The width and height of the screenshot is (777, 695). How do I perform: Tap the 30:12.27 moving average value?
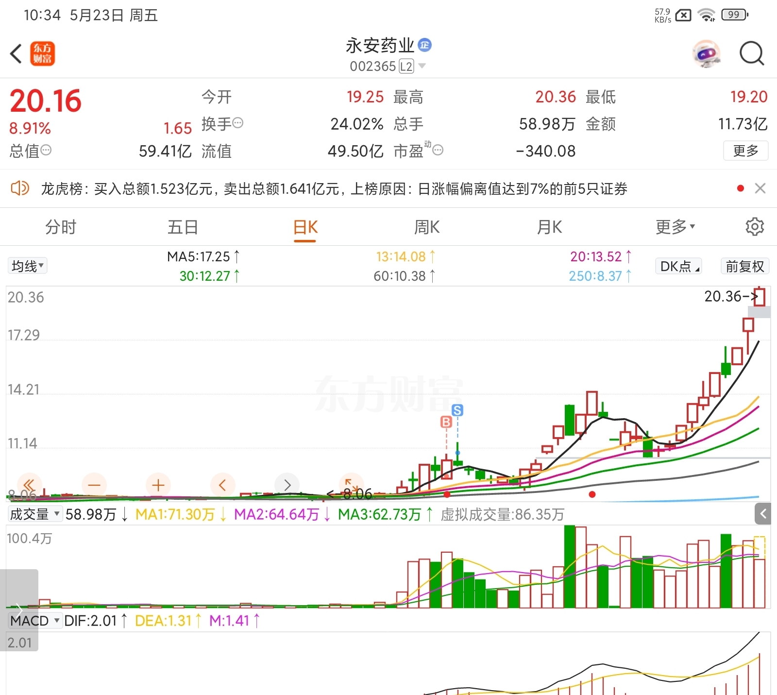click(x=209, y=276)
